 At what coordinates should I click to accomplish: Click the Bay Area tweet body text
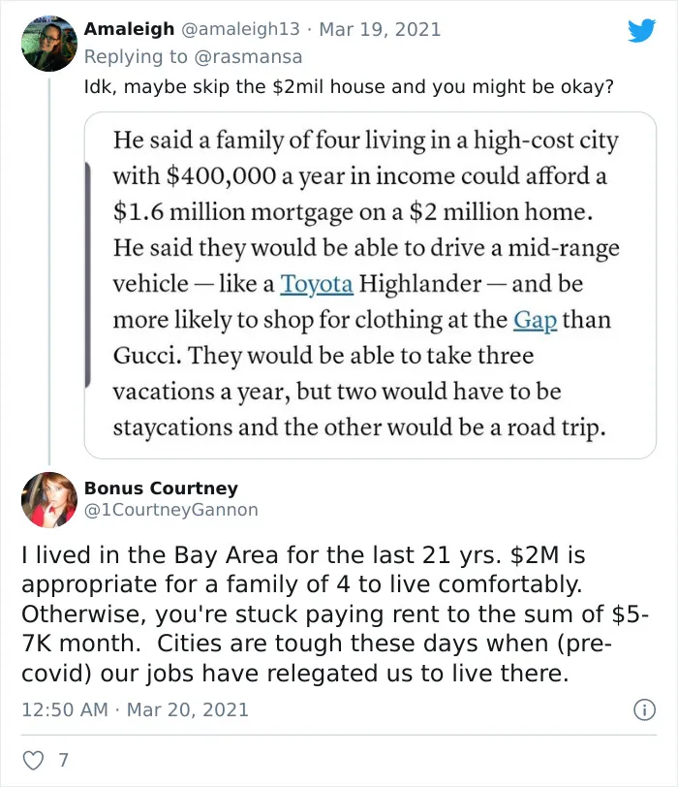336,614
